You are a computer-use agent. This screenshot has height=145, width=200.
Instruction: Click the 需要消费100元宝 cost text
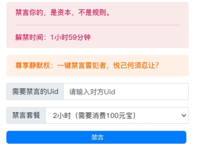108,115
